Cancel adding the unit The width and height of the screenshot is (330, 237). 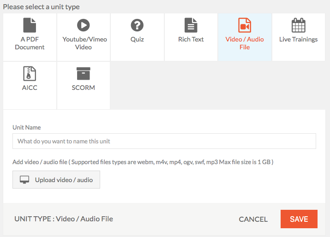pos(253,219)
